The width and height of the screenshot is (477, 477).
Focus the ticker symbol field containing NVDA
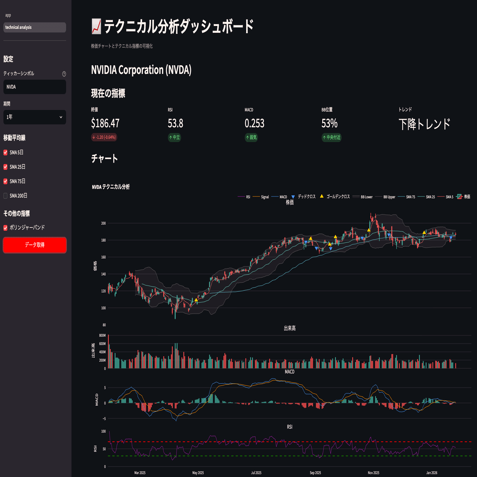click(35, 87)
